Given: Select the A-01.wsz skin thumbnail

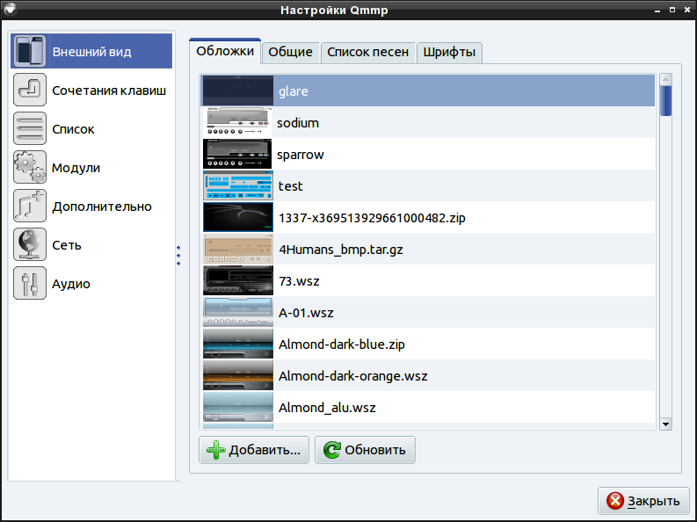Looking at the screenshot, I should [238, 312].
